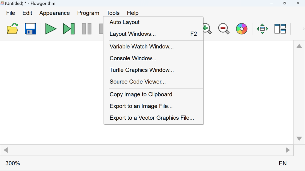Step through the program execution

click(69, 29)
